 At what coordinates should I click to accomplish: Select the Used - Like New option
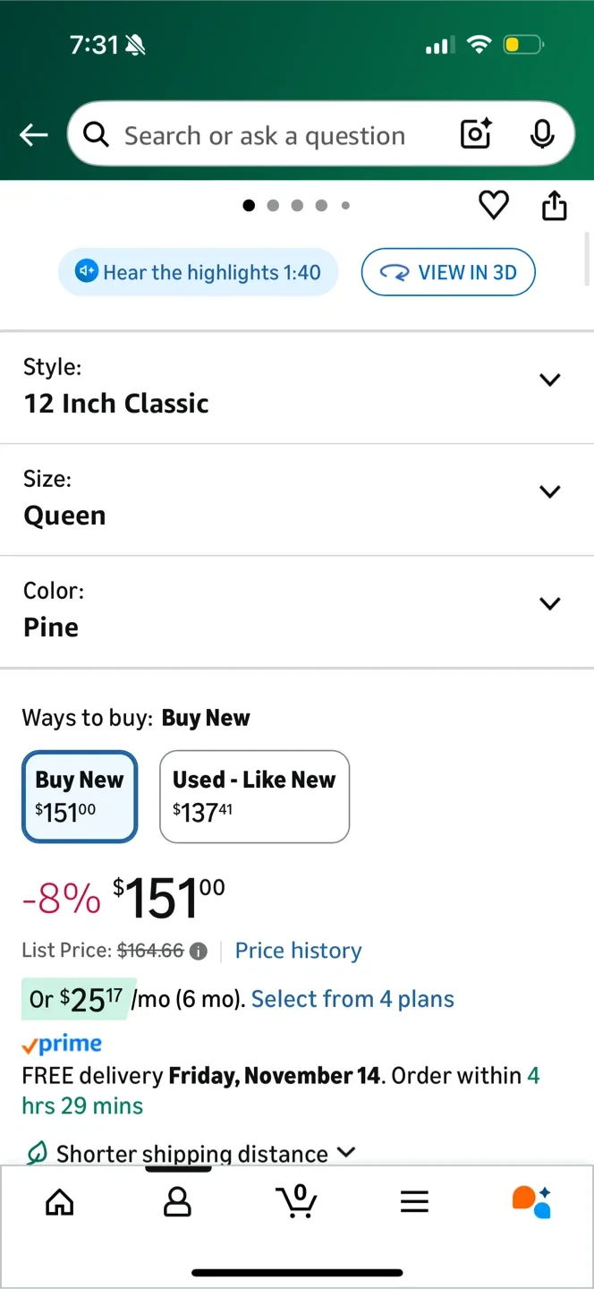254,796
